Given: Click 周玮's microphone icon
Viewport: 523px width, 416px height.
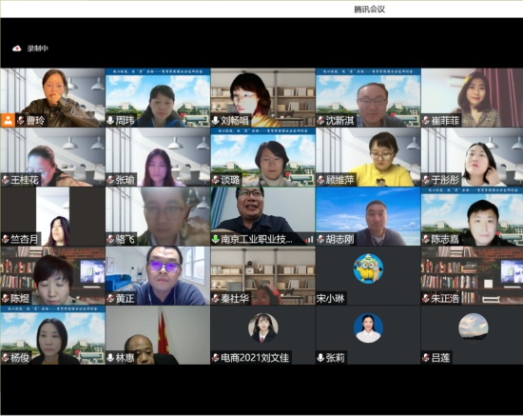Looking at the screenshot, I should click(110, 120).
